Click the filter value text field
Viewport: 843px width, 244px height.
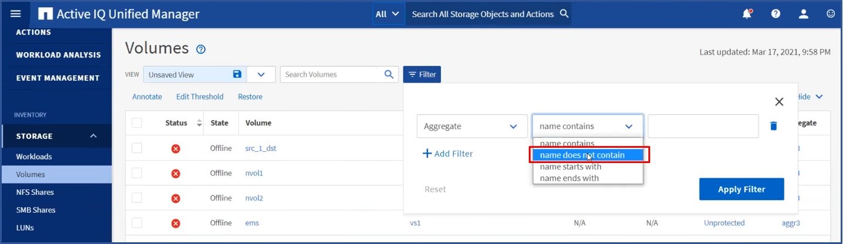click(x=703, y=126)
